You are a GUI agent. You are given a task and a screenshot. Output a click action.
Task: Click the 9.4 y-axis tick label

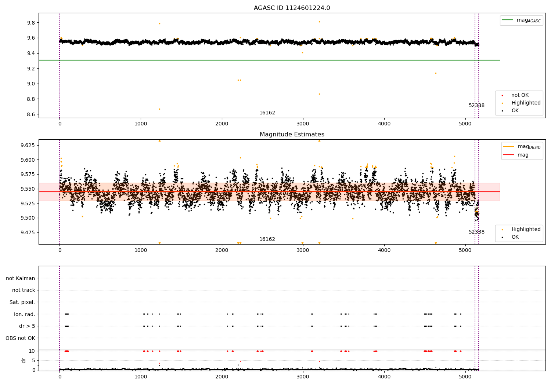click(x=31, y=53)
